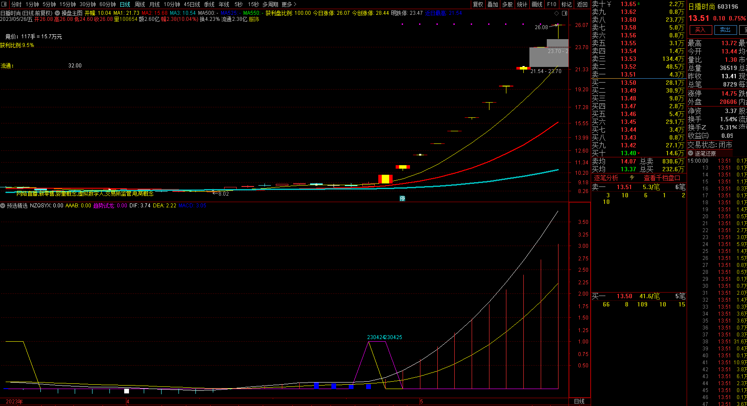747x406 pixels.
Task: Open the 操盘主图 indicator dropdown arrow
Action: pyautogui.click(x=57, y=13)
